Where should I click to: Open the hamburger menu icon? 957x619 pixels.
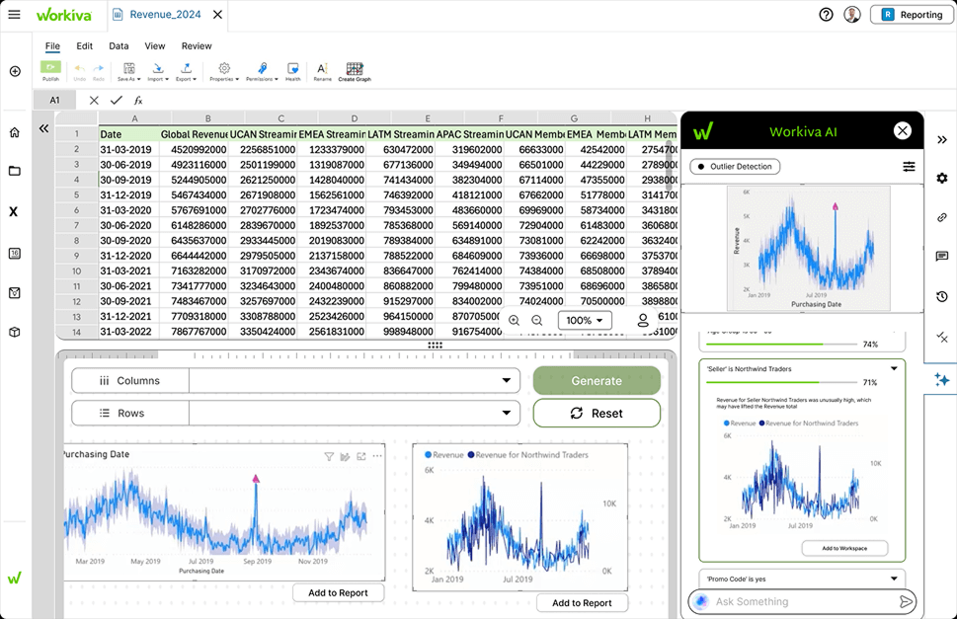point(14,15)
